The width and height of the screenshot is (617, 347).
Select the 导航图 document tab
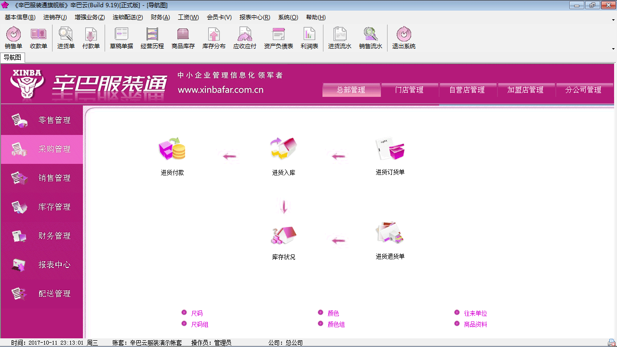point(13,57)
